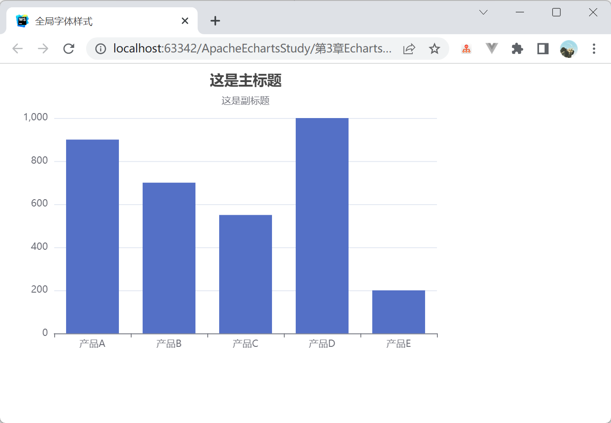
Task: Open the user profile avatar
Action: click(x=569, y=49)
